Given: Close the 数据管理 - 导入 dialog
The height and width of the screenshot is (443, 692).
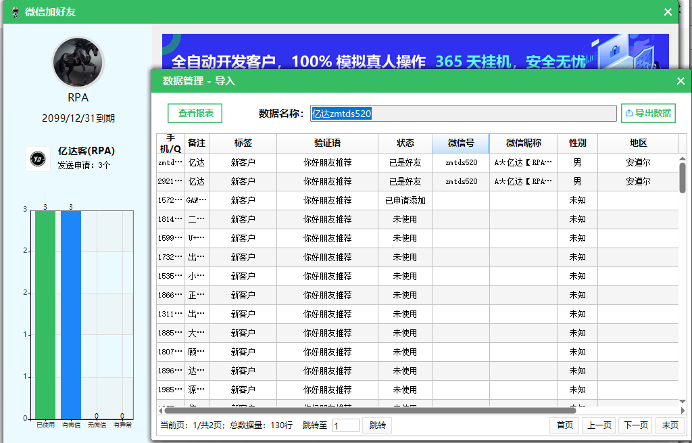Looking at the screenshot, I should (x=681, y=81).
